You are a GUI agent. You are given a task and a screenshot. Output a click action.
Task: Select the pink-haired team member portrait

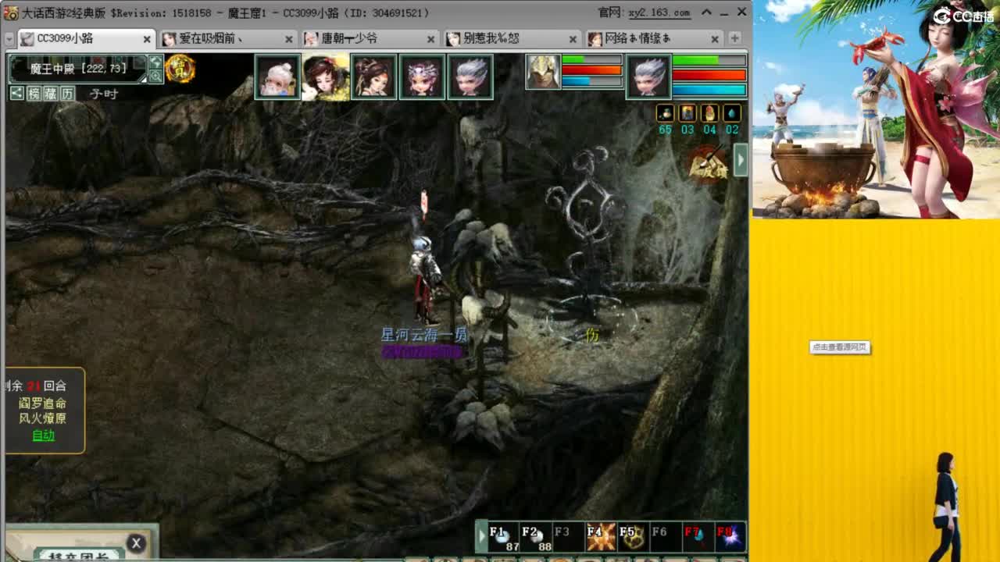pyautogui.click(x=422, y=76)
